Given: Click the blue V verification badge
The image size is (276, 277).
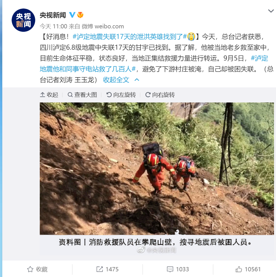Looking at the screenshot, I should (x=72, y=15).
